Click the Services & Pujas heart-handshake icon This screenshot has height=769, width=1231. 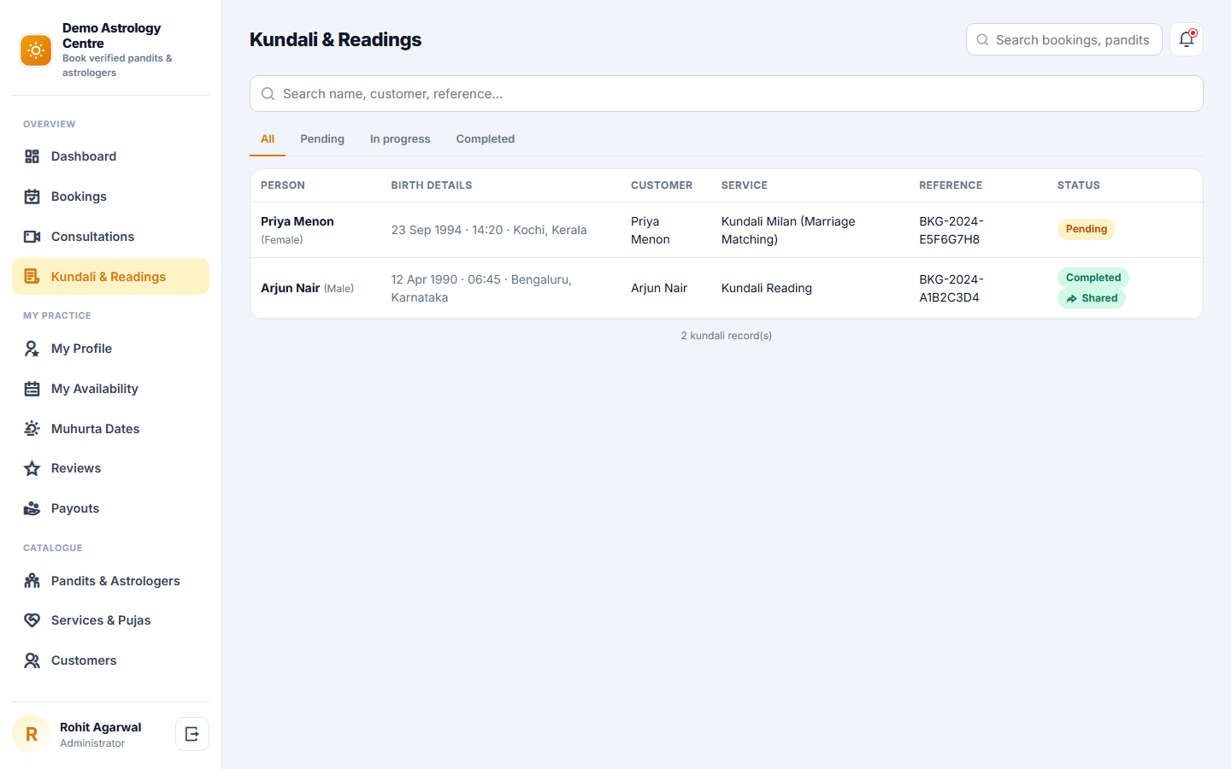[32, 620]
